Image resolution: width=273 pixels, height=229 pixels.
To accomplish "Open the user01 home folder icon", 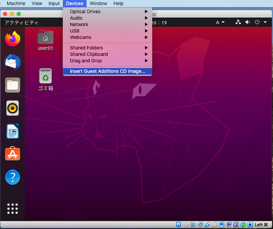I will [46, 40].
